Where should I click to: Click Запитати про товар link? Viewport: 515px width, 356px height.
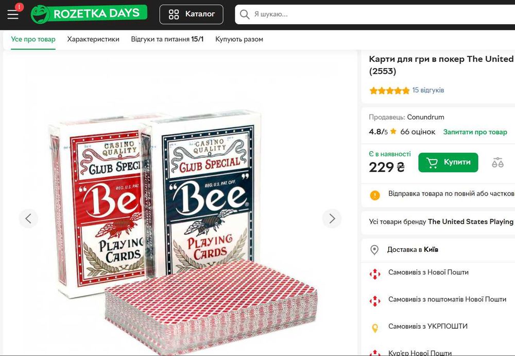click(x=475, y=132)
